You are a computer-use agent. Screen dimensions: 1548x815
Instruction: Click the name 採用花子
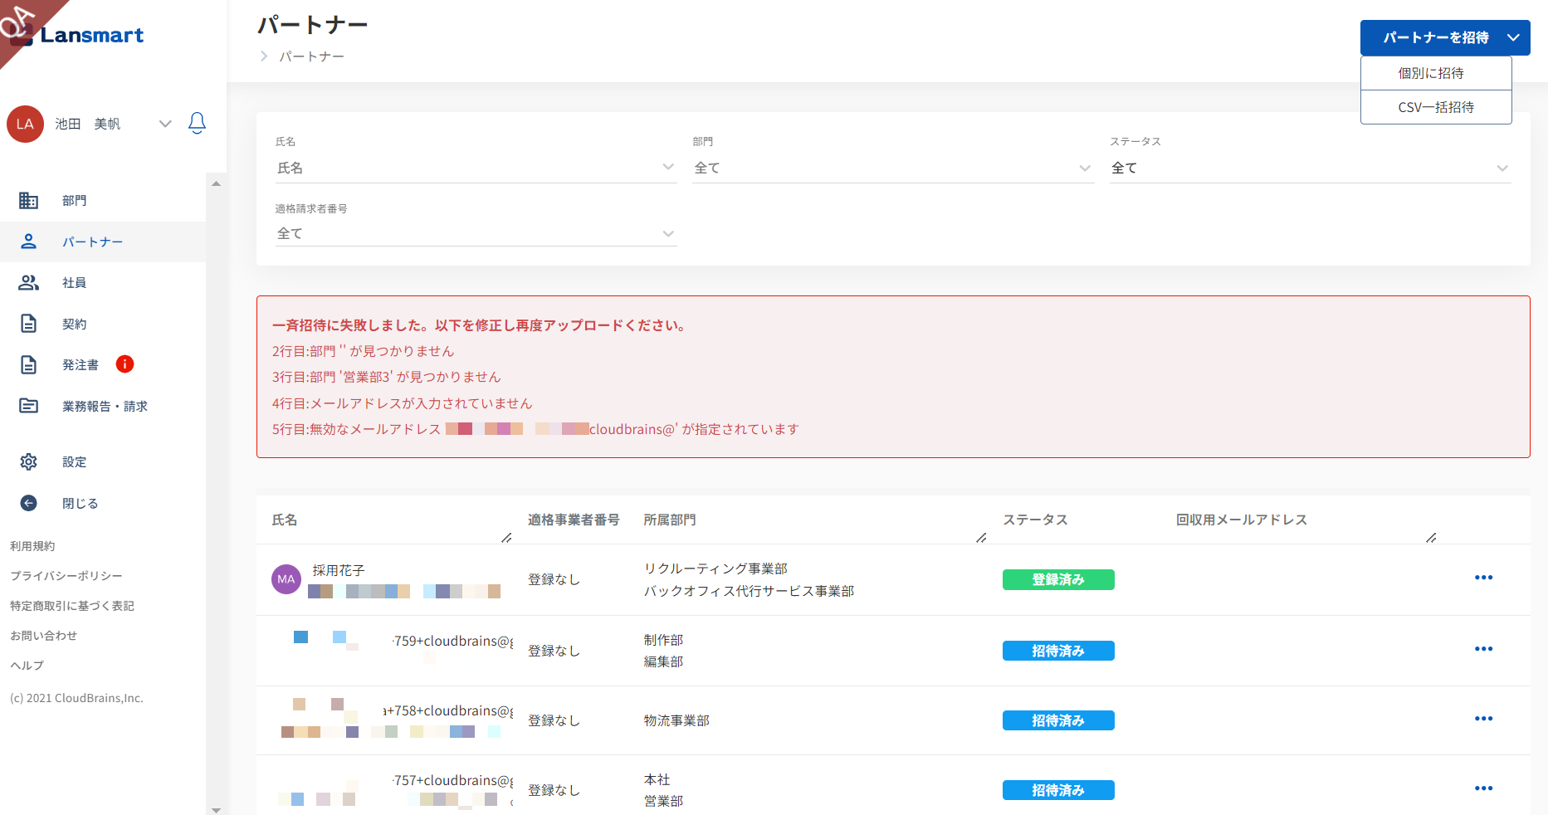click(x=339, y=570)
